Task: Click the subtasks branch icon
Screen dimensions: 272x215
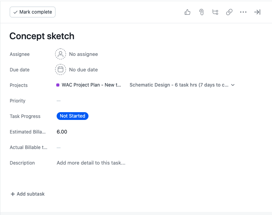Action: point(215,12)
